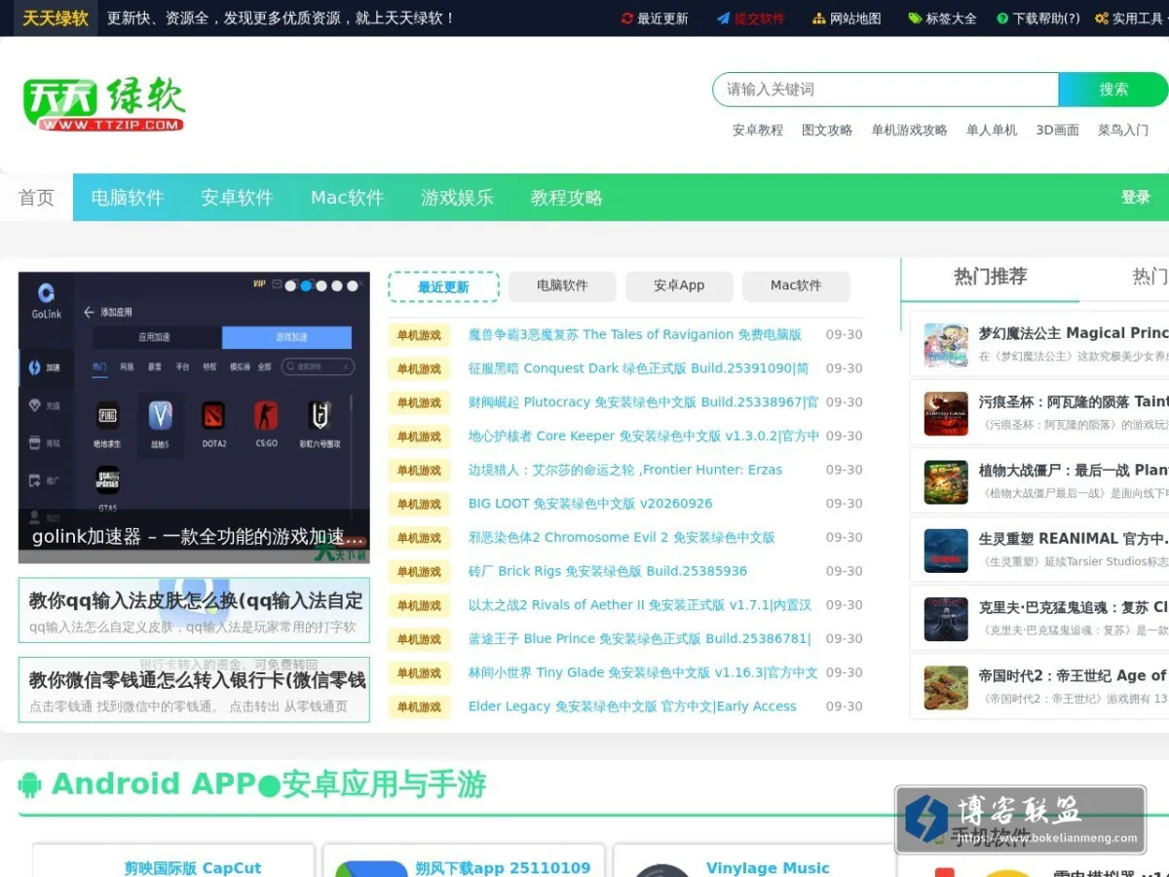Screen dimensions: 1169x877
Task: Open 游戏娱乐 navigation menu
Action: click(457, 198)
